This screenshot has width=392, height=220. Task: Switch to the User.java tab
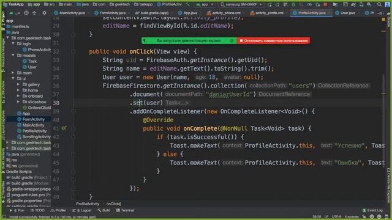(345, 13)
